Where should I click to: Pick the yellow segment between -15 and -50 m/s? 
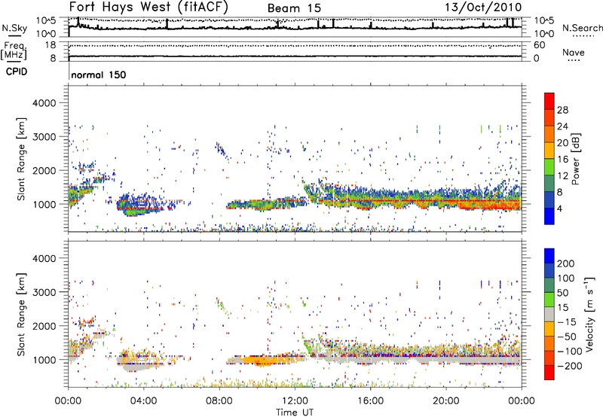pyautogui.click(x=549, y=329)
